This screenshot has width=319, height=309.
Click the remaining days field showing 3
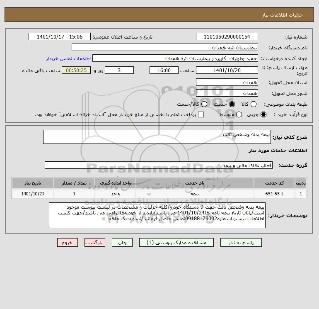coord(119,70)
